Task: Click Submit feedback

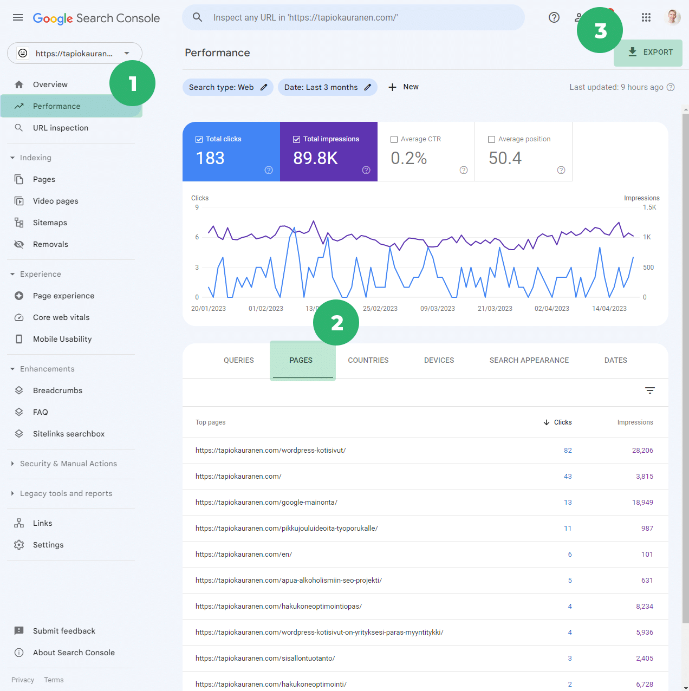Action: [71, 631]
